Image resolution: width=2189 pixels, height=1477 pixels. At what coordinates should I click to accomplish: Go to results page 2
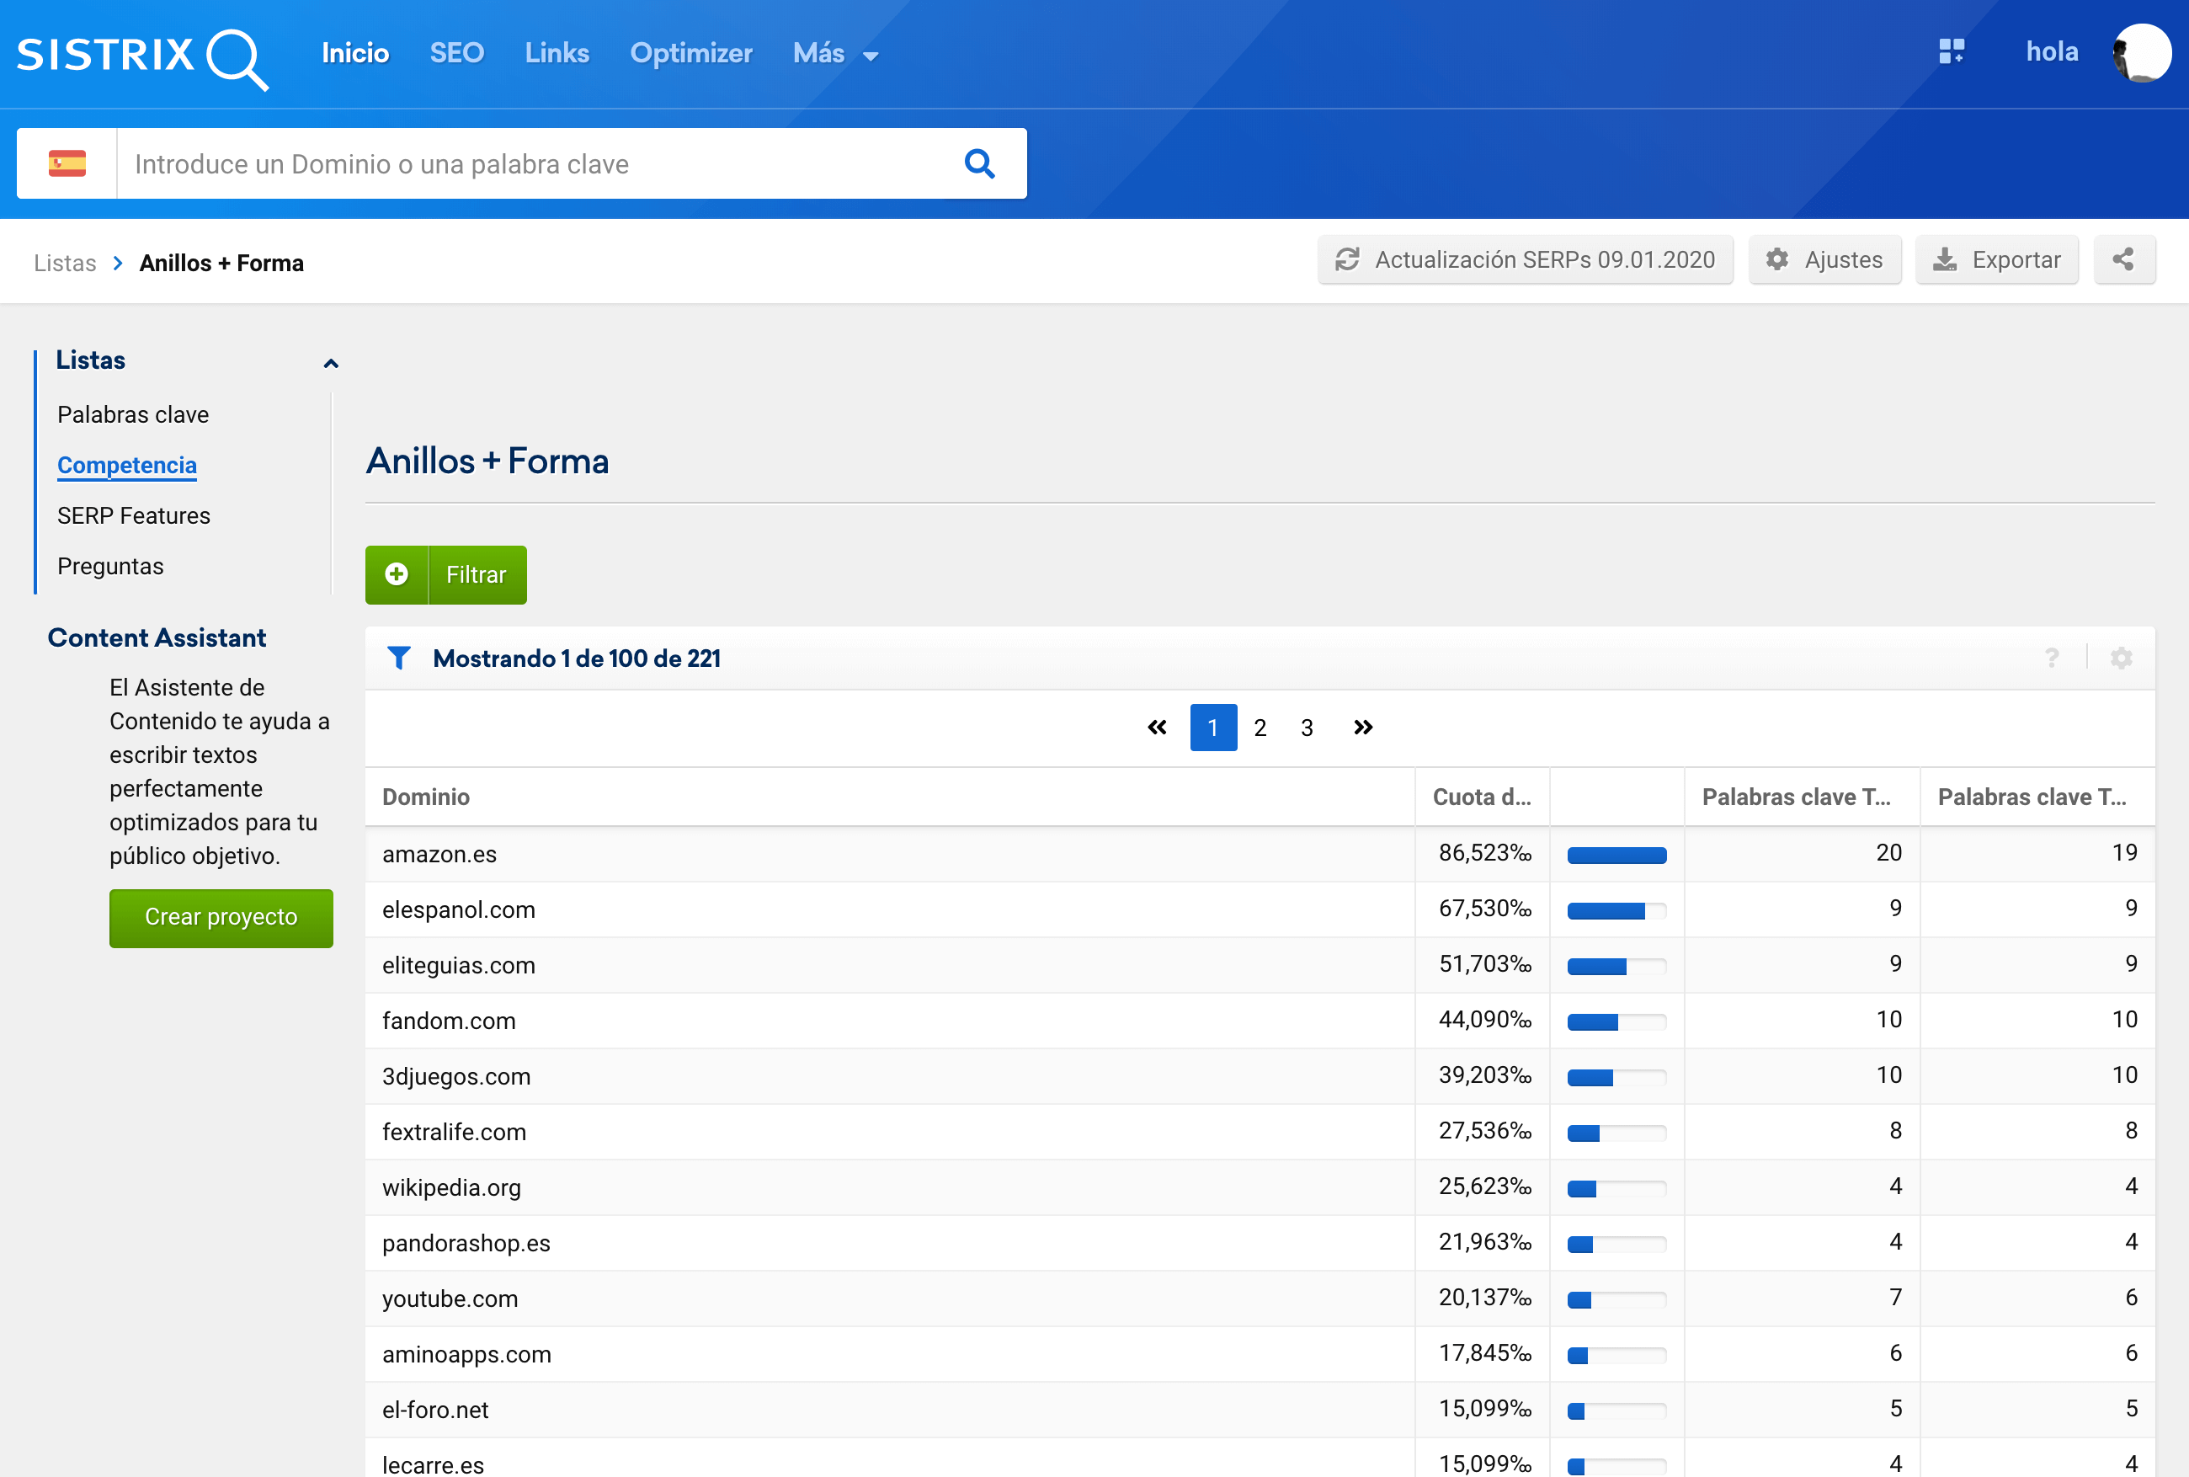[x=1260, y=728]
